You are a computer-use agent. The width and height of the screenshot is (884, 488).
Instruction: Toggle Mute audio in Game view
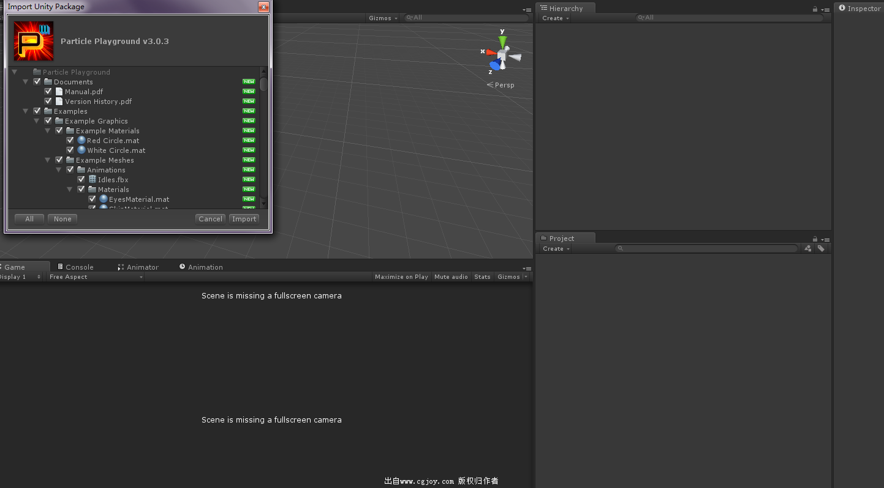pyautogui.click(x=451, y=276)
